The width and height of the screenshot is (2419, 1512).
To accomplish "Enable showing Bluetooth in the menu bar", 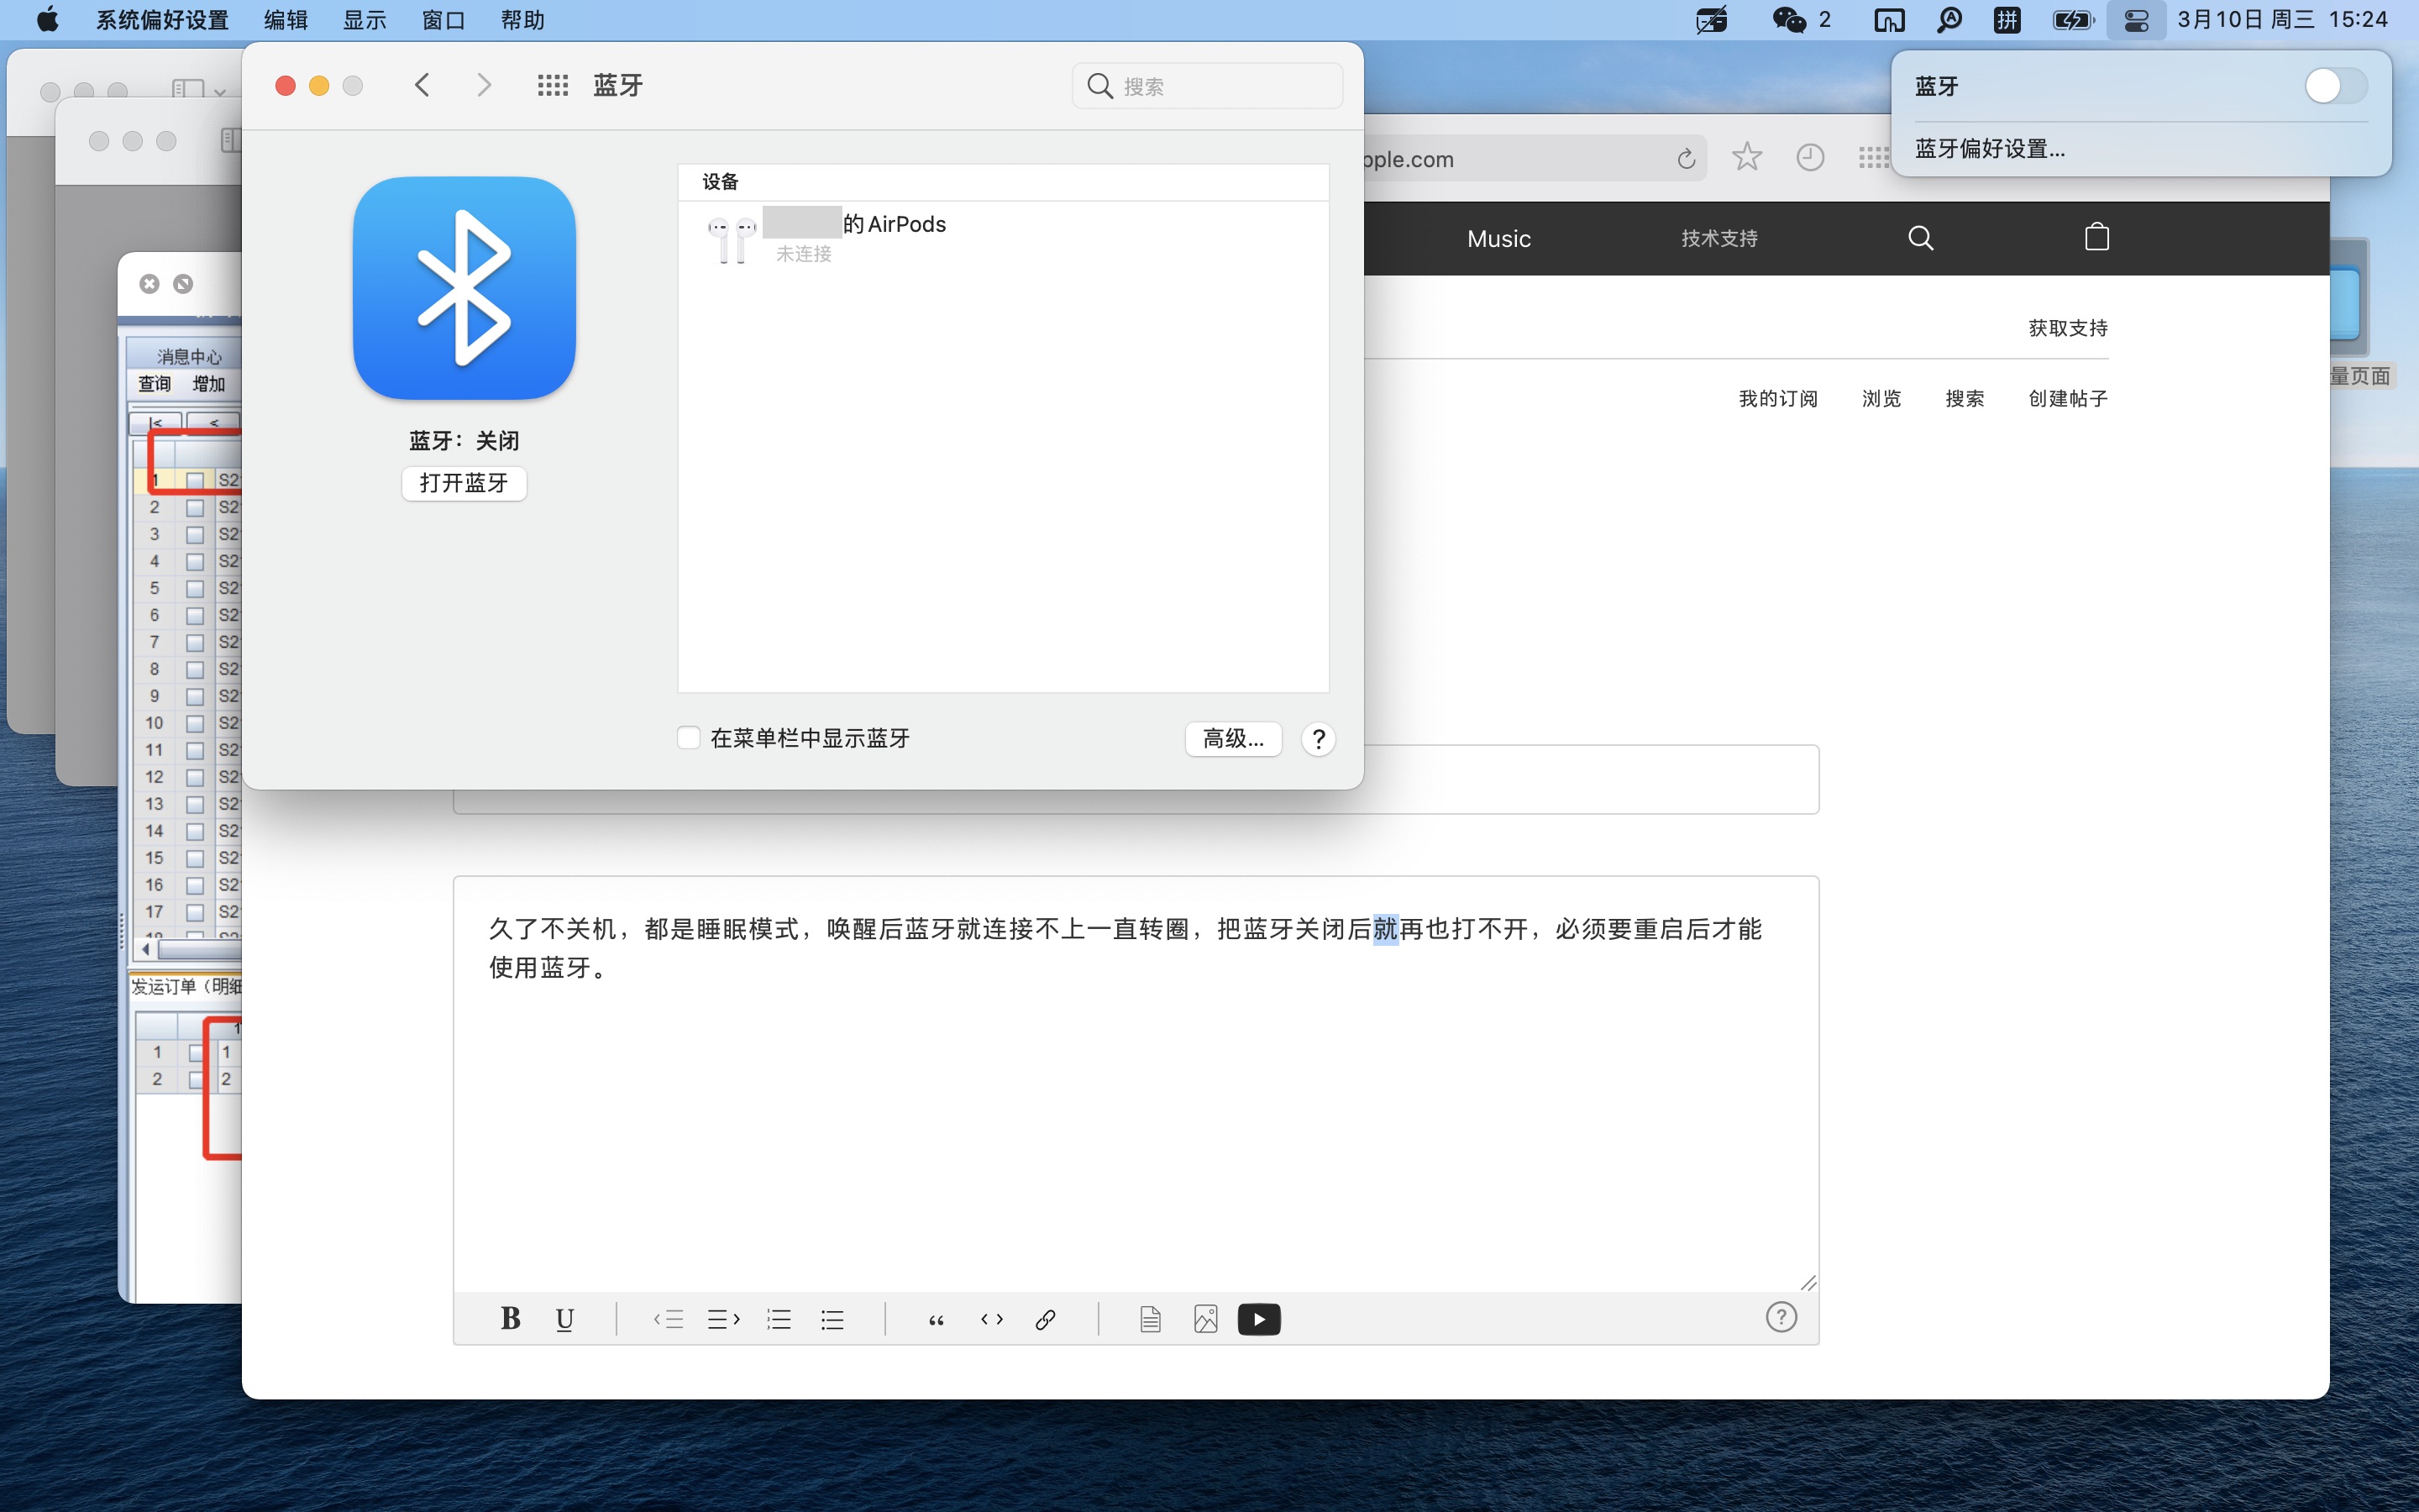I will tap(689, 738).
